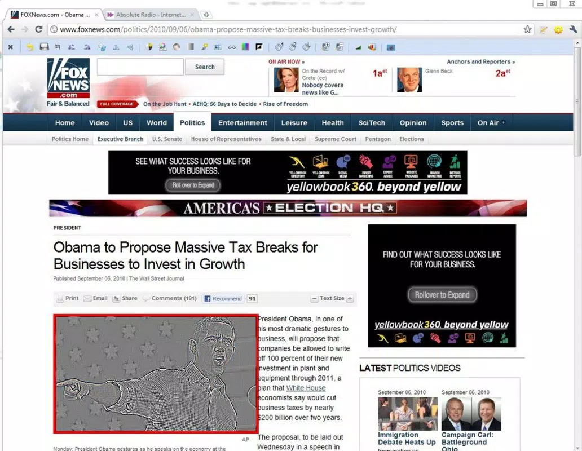Click the hand icon labeled 2
Viewport: 582px width, 451px height.
click(293, 47)
